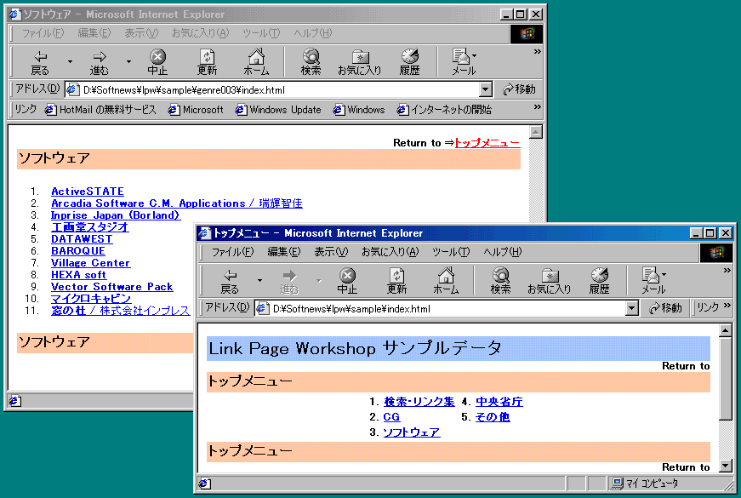Open 検索・リンク集 link in top menu
This screenshot has height=498, width=741.
pos(419,402)
